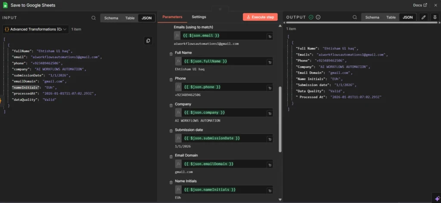Search the input data with magnifier icon
This screenshot has height=203, width=441.
click(94, 18)
